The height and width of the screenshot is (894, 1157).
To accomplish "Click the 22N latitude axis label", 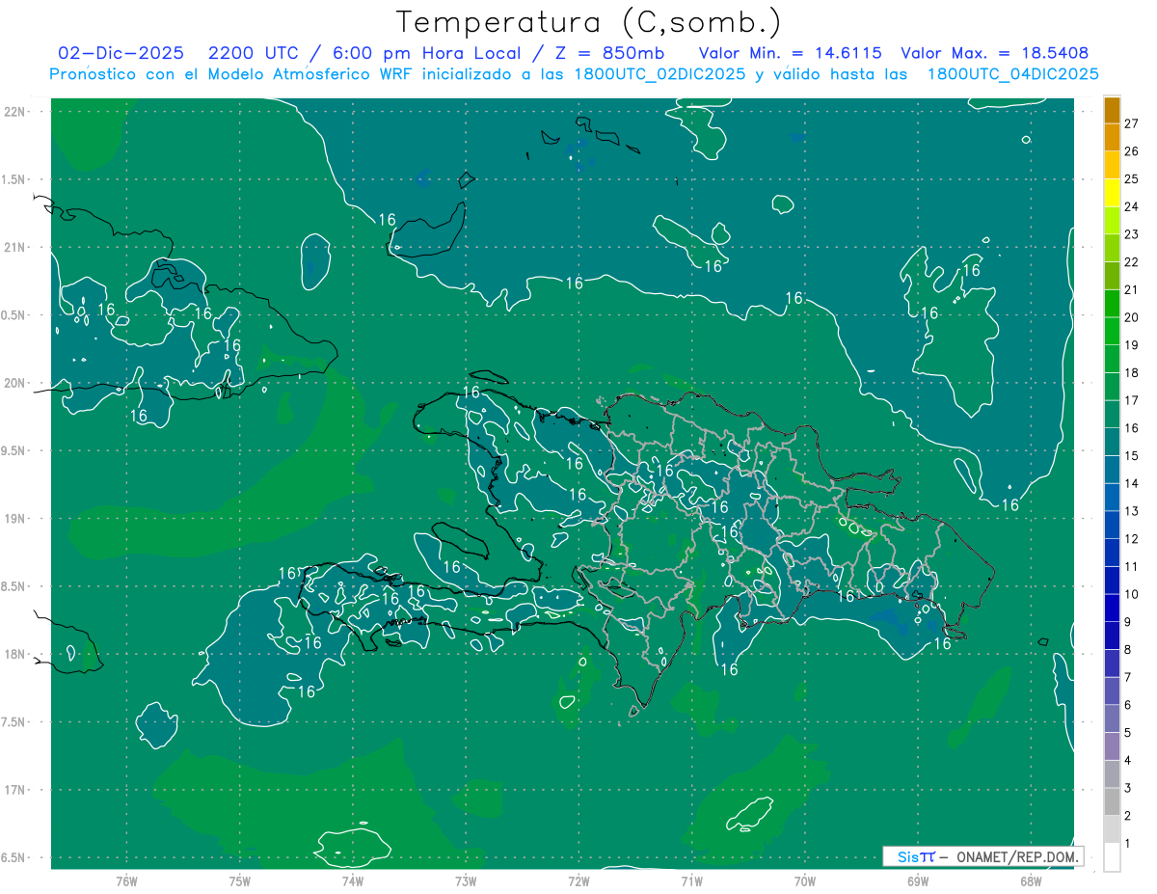I will (14, 111).
